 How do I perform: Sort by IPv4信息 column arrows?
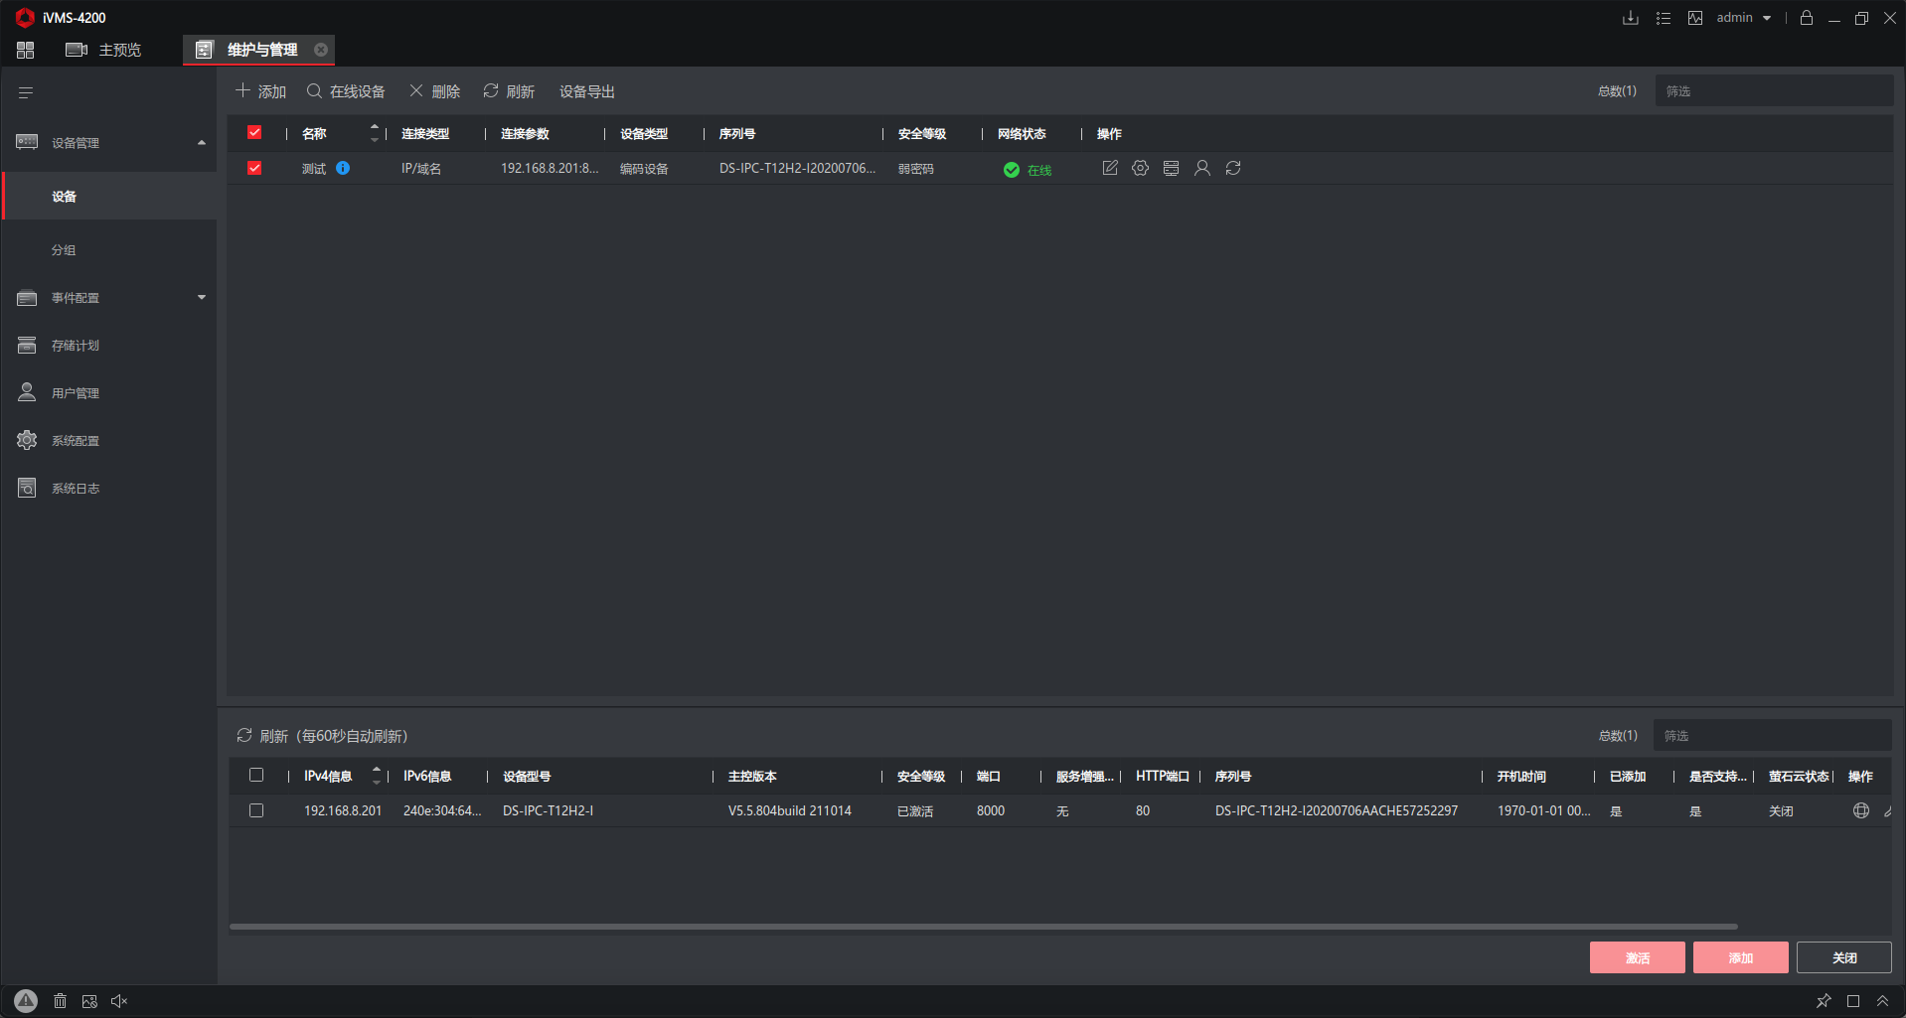pos(377,775)
